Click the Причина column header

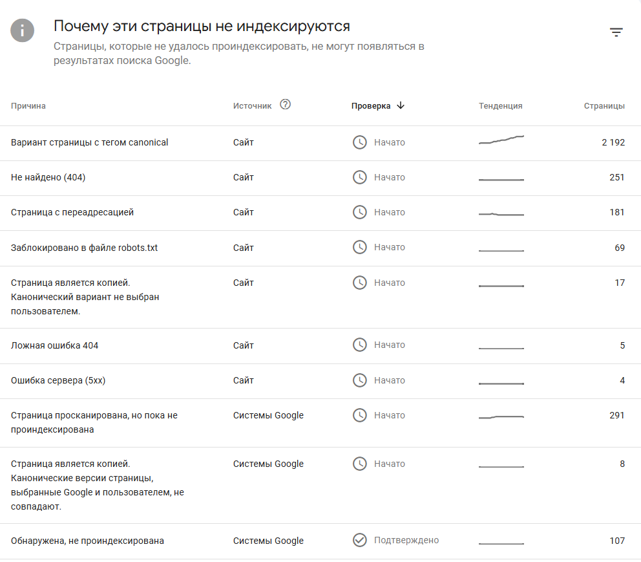coord(28,106)
